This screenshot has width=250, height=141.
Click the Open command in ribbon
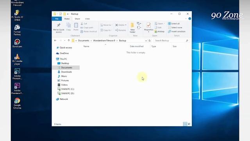coord(159,23)
